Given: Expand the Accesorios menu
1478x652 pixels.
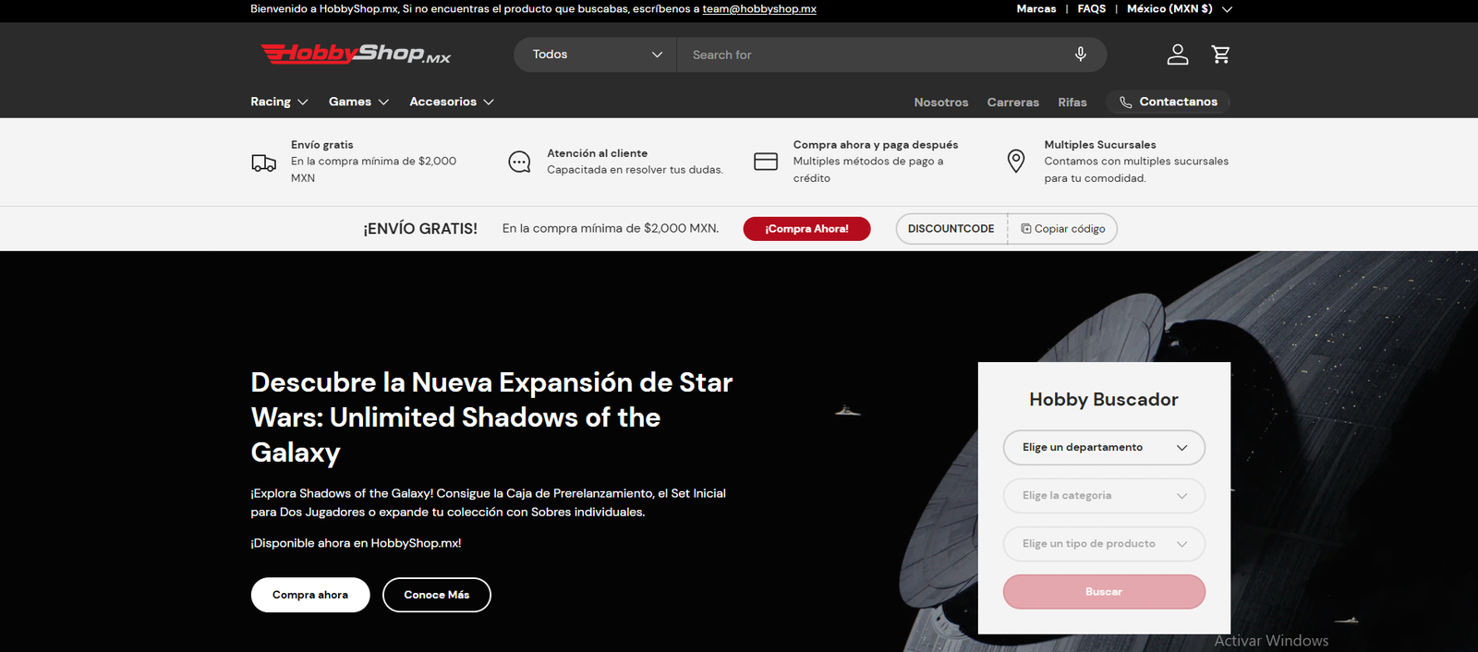Looking at the screenshot, I should (x=452, y=102).
